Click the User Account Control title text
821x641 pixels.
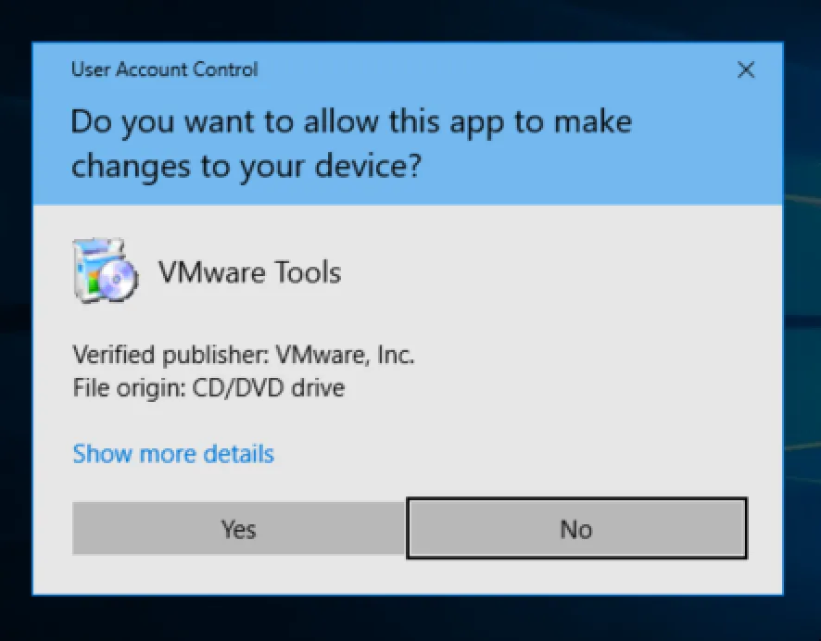pos(164,69)
